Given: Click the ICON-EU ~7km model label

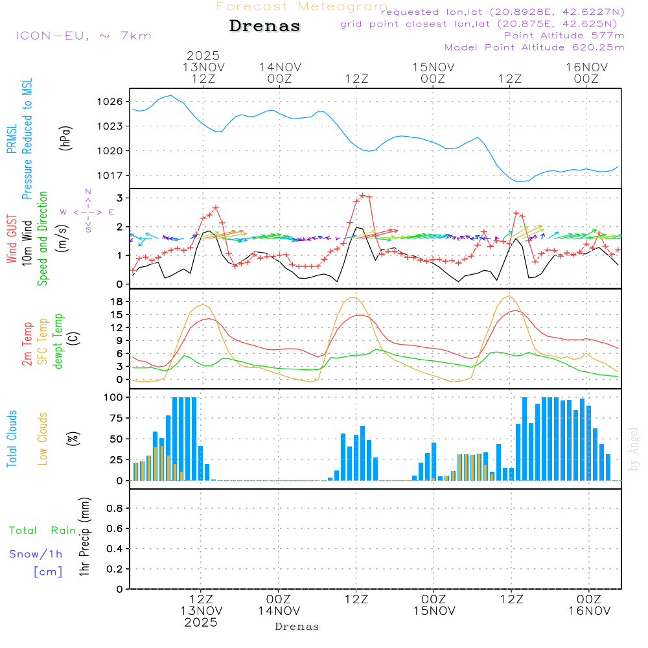Looking at the screenshot, I should [x=83, y=36].
